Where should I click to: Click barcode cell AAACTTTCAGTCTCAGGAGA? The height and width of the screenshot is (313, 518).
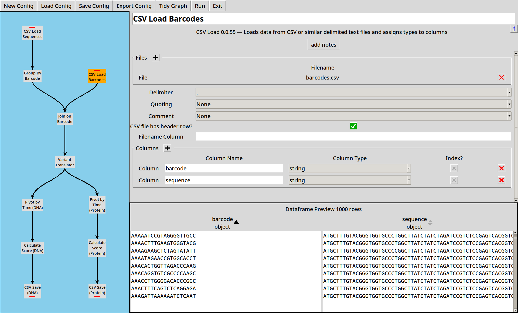pyautogui.click(x=163, y=288)
